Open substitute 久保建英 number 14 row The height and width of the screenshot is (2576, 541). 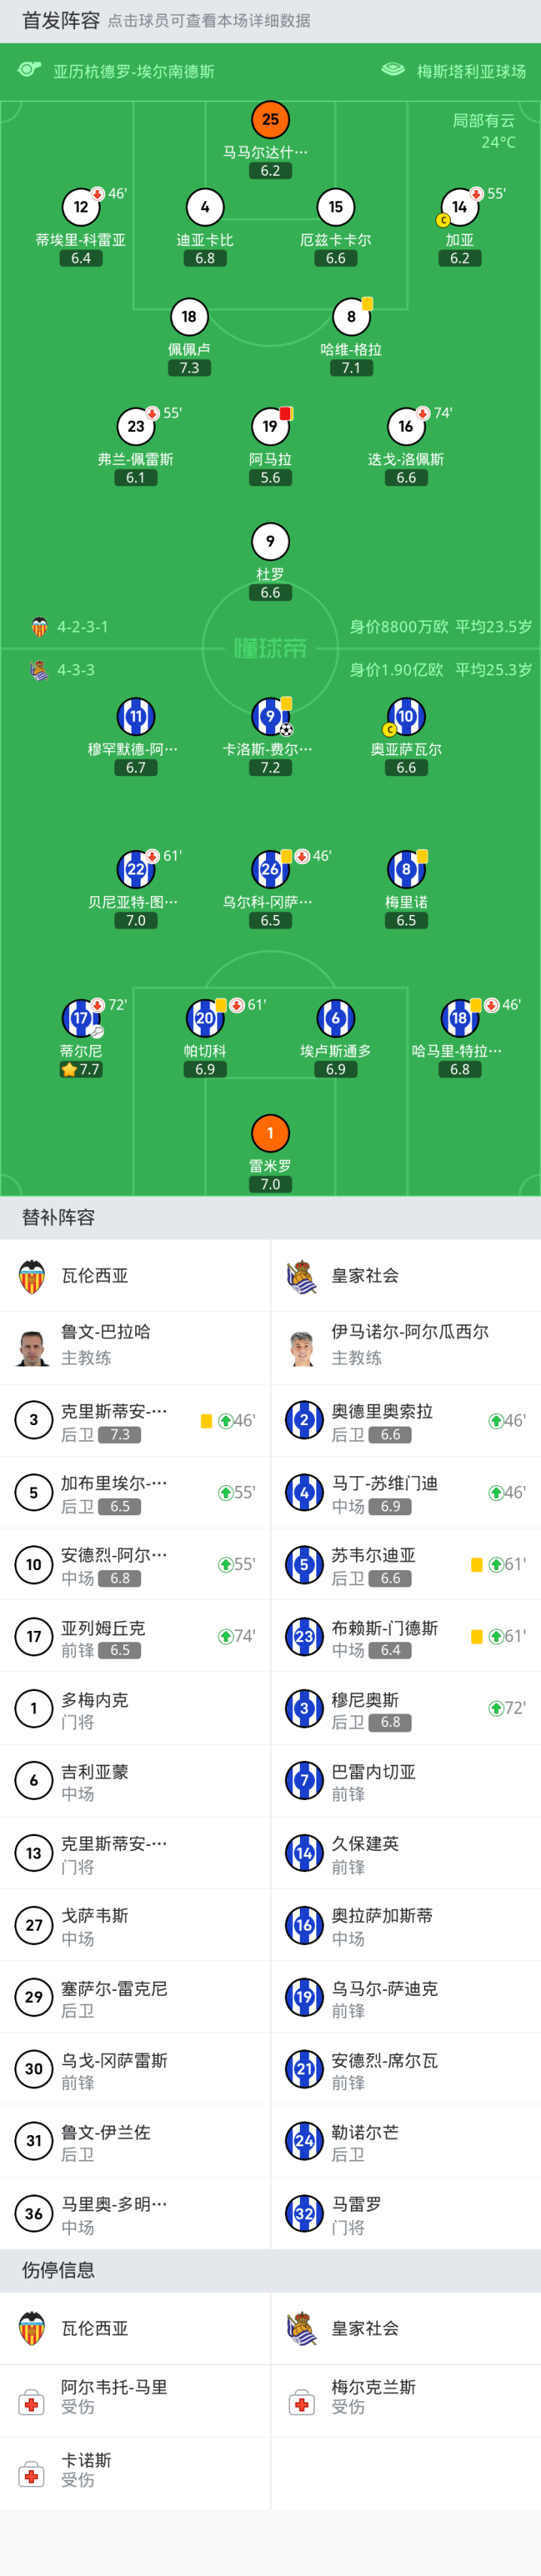pos(405,1852)
